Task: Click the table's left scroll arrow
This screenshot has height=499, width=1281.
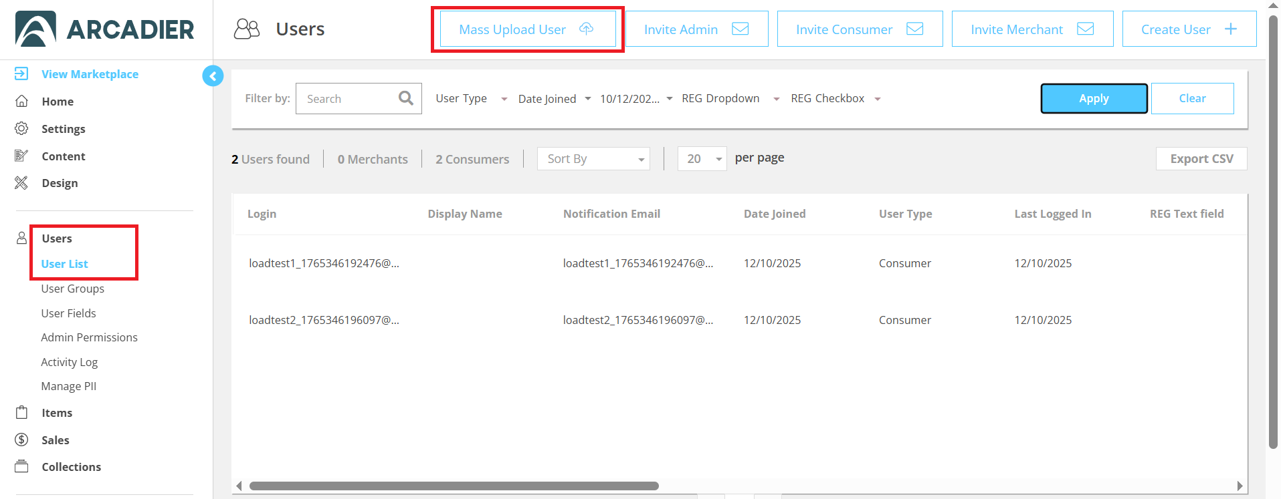Action: (239, 486)
